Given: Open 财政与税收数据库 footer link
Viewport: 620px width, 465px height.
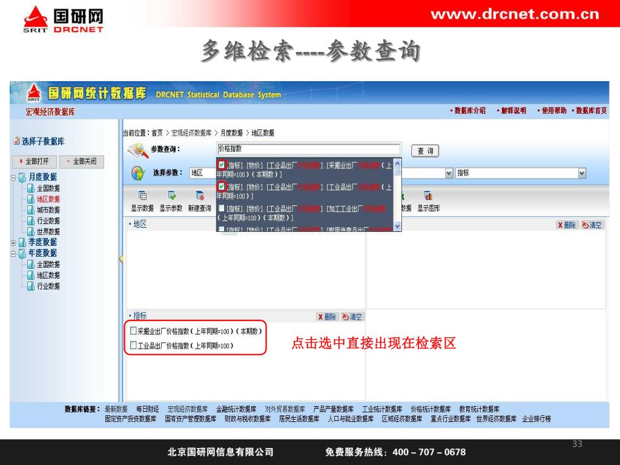Looking at the screenshot, I should pyautogui.click(x=248, y=419).
